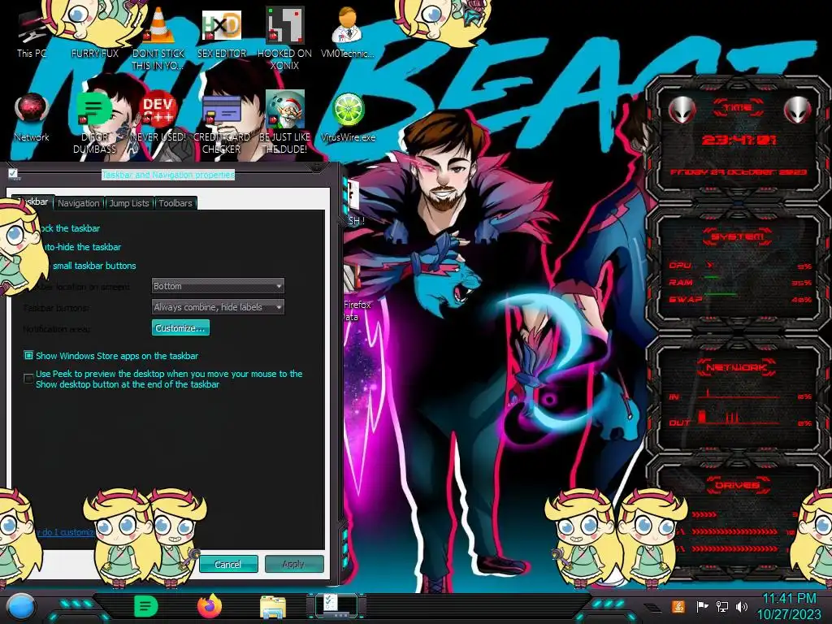
Task: Switch to the Toolbars tab
Action: [175, 203]
